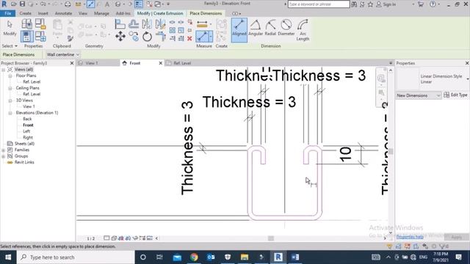Choose the Copy tool in Modify panel
Screen dimensions: 470x264
coord(134,37)
